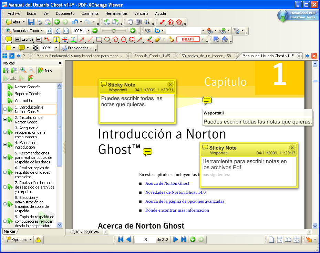Switch to the Spanish_Charts_TWS tab
Viewport: 320px width, 253px height.
click(x=152, y=56)
